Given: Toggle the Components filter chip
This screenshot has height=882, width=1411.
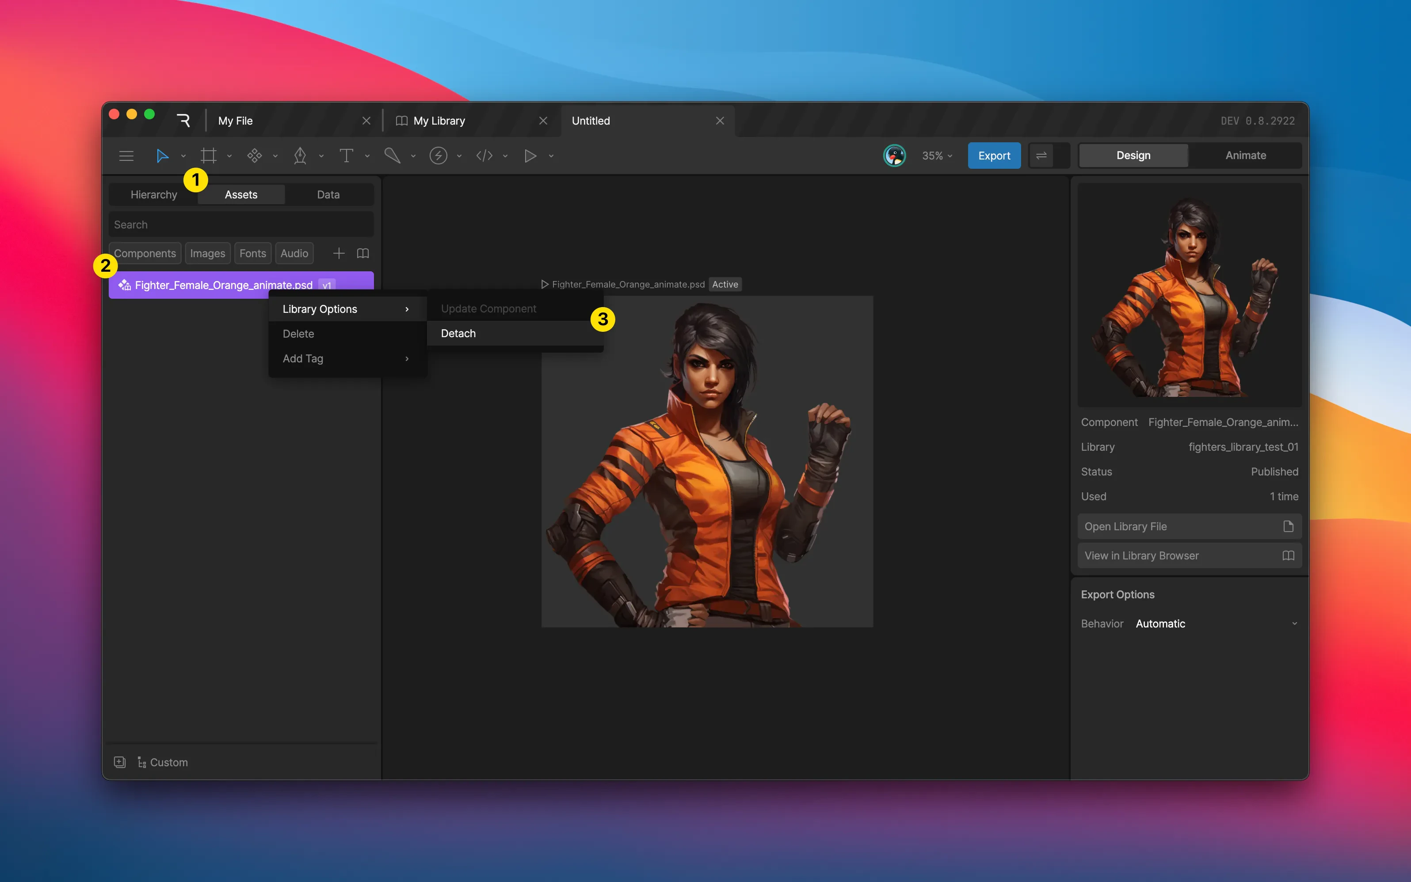Looking at the screenshot, I should 145,253.
